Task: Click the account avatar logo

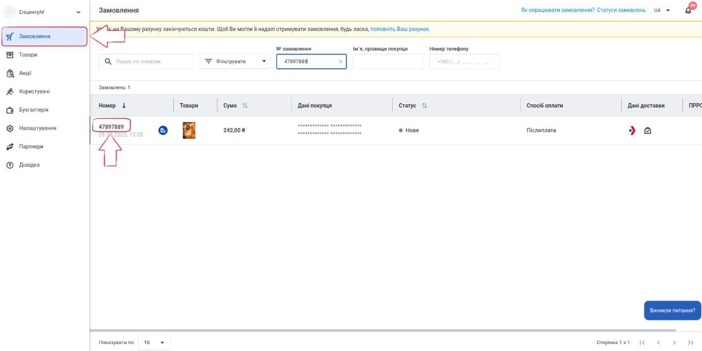Action: pos(10,12)
